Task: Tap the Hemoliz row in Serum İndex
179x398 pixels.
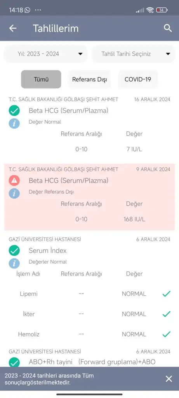Action: point(89,334)
